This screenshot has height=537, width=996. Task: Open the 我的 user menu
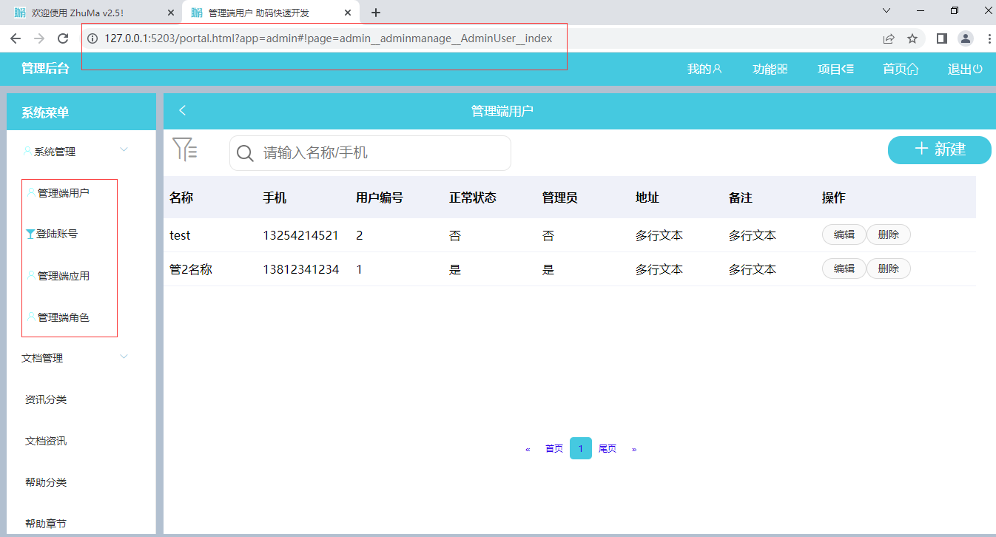704,69
